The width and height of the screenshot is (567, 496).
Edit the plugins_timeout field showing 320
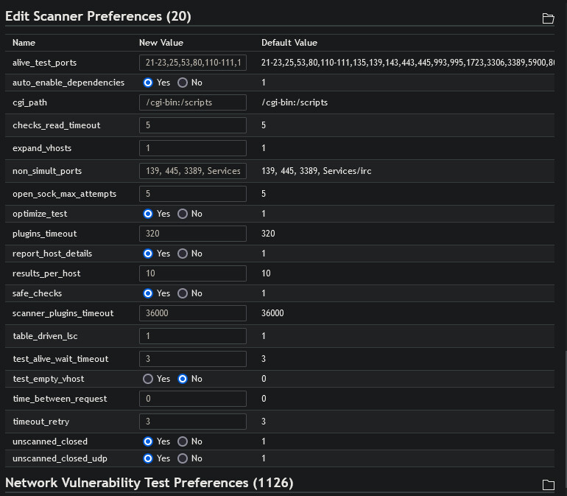[x=193, y=234]
